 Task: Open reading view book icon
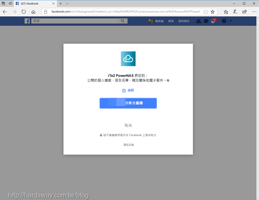(x=206, y=12)
